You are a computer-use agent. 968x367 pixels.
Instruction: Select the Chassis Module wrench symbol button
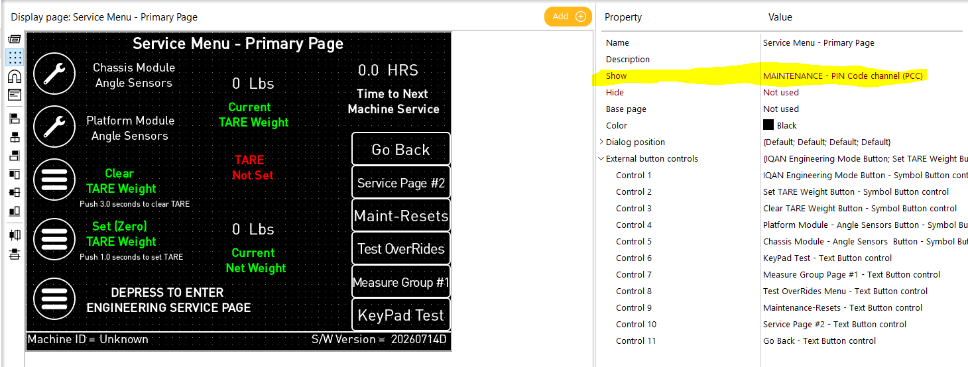click(x=54, y=74)
